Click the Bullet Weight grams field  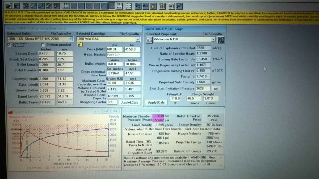point(133,64)
